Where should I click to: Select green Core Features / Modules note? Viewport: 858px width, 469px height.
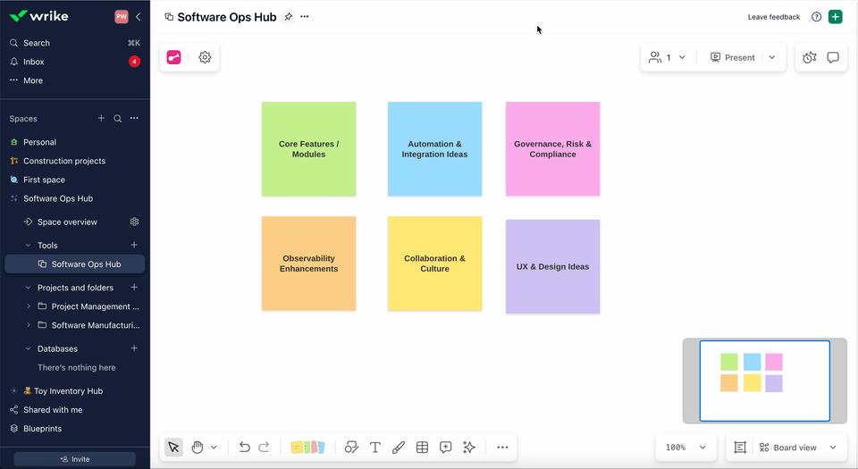click(308, 148)
